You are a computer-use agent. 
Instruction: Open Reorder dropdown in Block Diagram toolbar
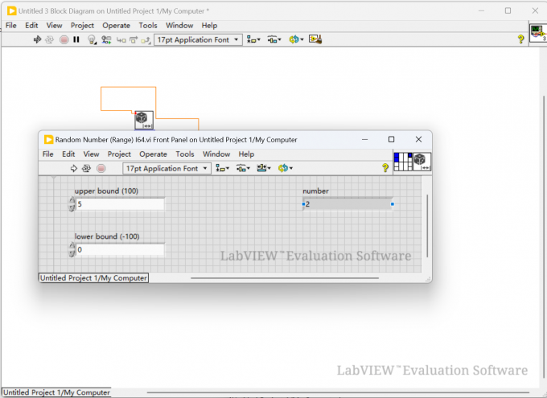click(296, 39)
